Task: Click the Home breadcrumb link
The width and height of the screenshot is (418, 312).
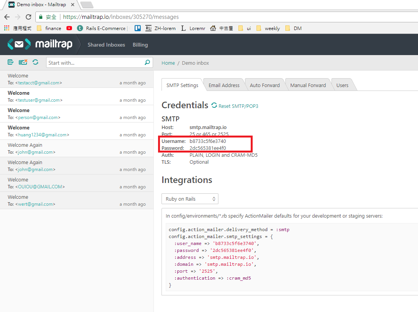Action: tap(168, 63)
